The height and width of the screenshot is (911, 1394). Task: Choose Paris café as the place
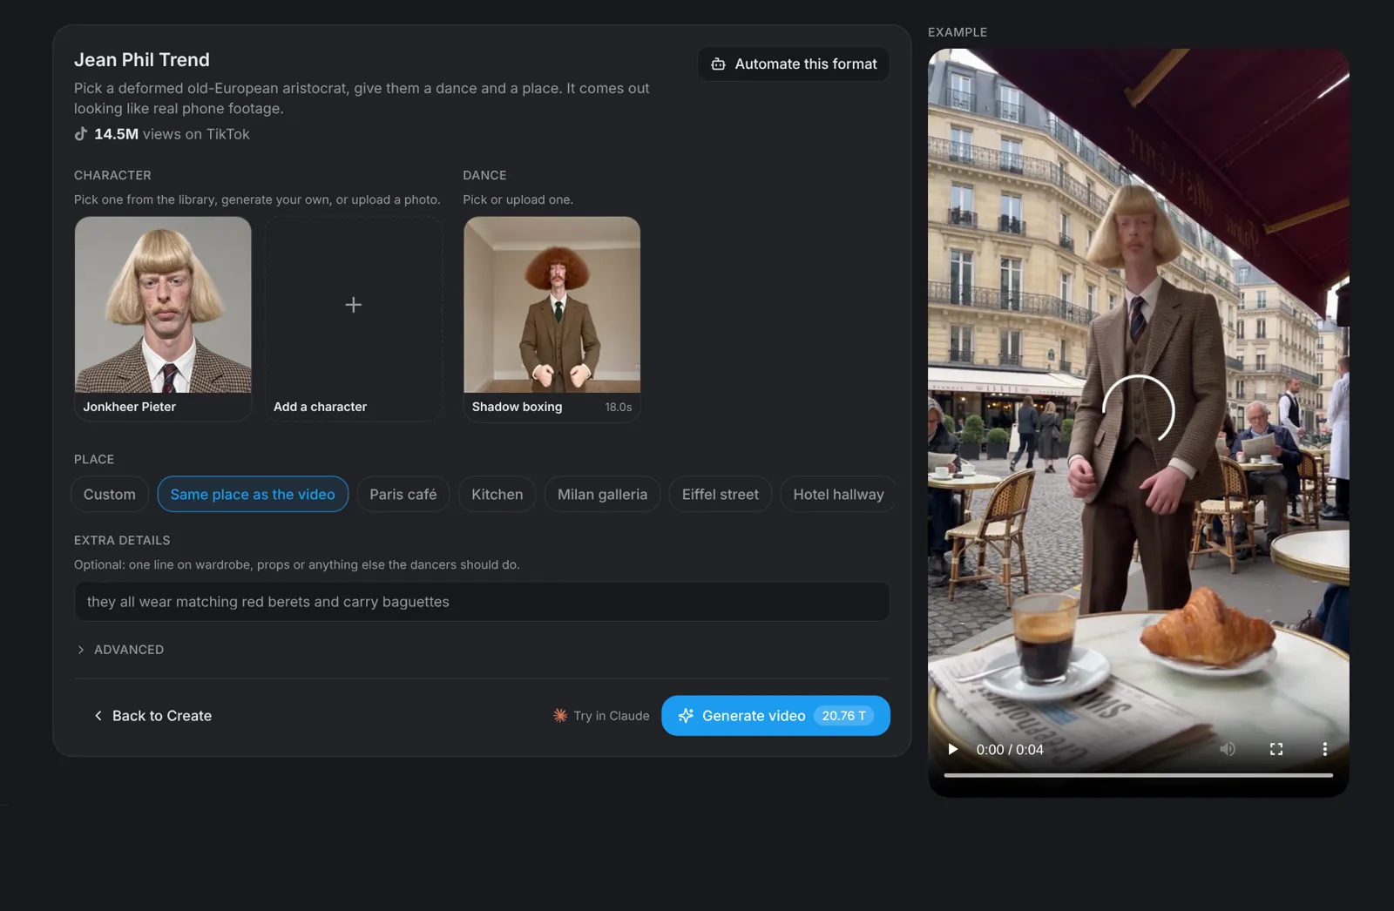point(403,494)
